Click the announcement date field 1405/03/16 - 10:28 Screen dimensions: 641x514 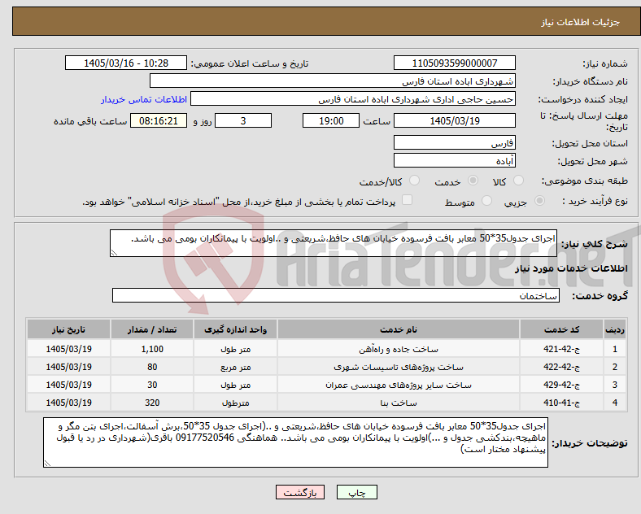point(126,63)
